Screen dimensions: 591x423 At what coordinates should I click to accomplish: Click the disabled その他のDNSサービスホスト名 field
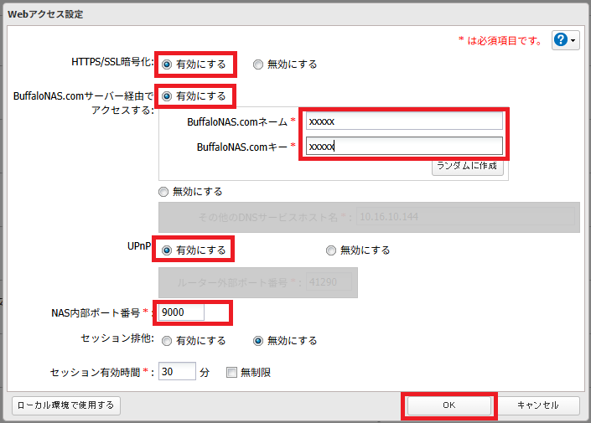click(465, 217)
